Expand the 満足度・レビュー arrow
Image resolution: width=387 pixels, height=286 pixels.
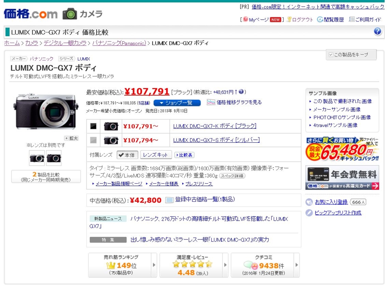225,265
